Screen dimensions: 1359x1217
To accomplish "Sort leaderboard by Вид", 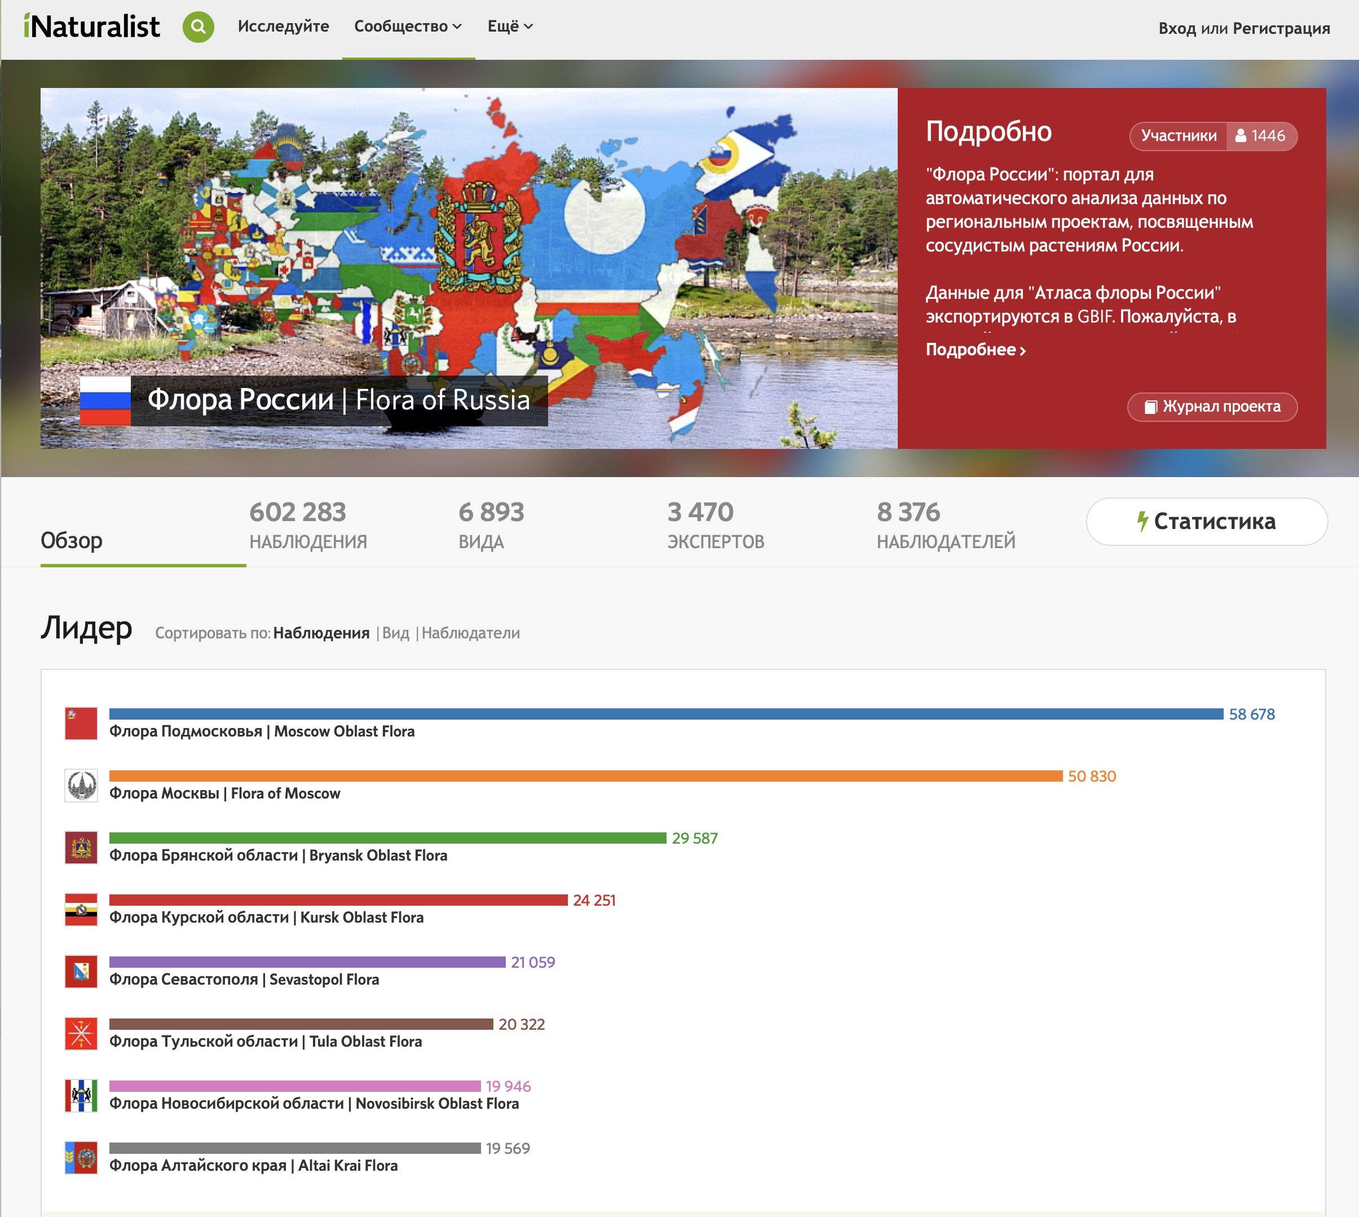I will (x=396, y=633).
